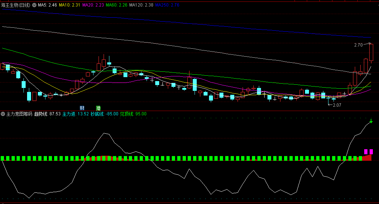379x204 pixels.
Task: Click the 见顶线: 95.00 value
Action: [x=134, y=114]
